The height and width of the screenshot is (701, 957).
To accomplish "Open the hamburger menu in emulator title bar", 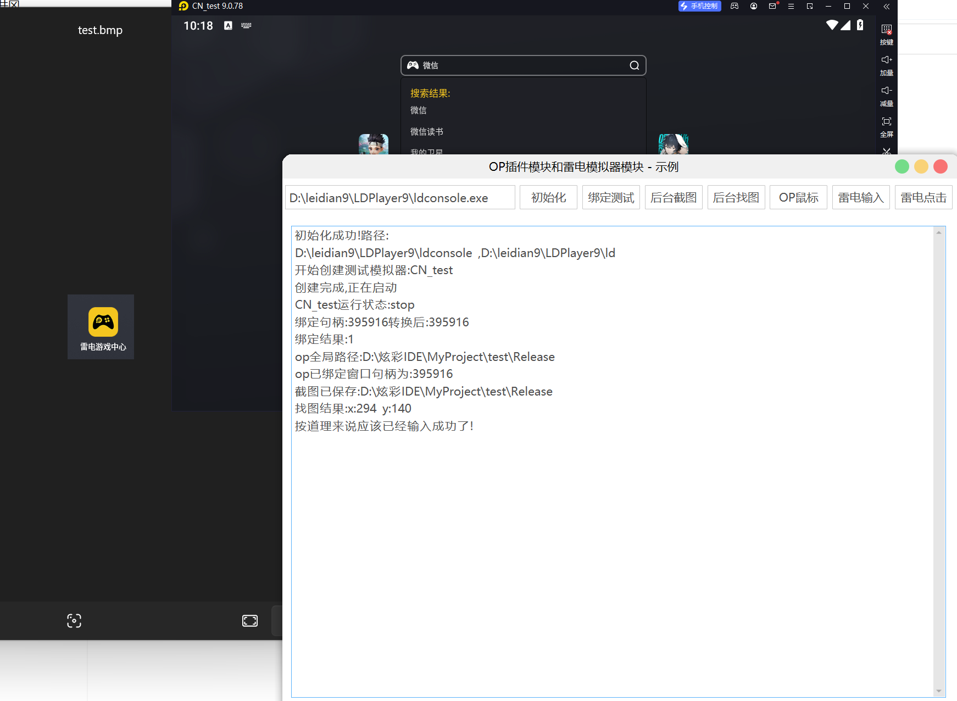I will click(x=791, y=6).
